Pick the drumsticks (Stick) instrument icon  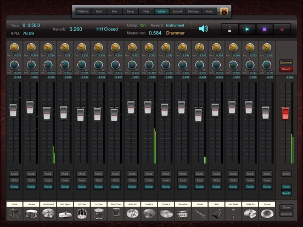[x=200, y=214]
